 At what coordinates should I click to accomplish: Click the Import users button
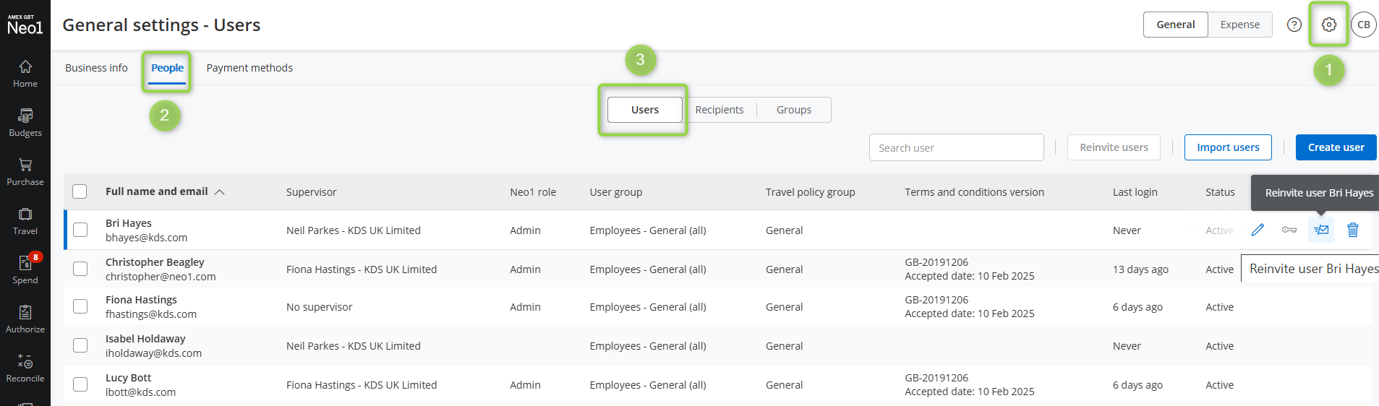pyautogui.click(x=1228, y=147)
